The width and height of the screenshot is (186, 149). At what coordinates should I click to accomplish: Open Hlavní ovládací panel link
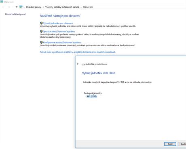(15, 14)
